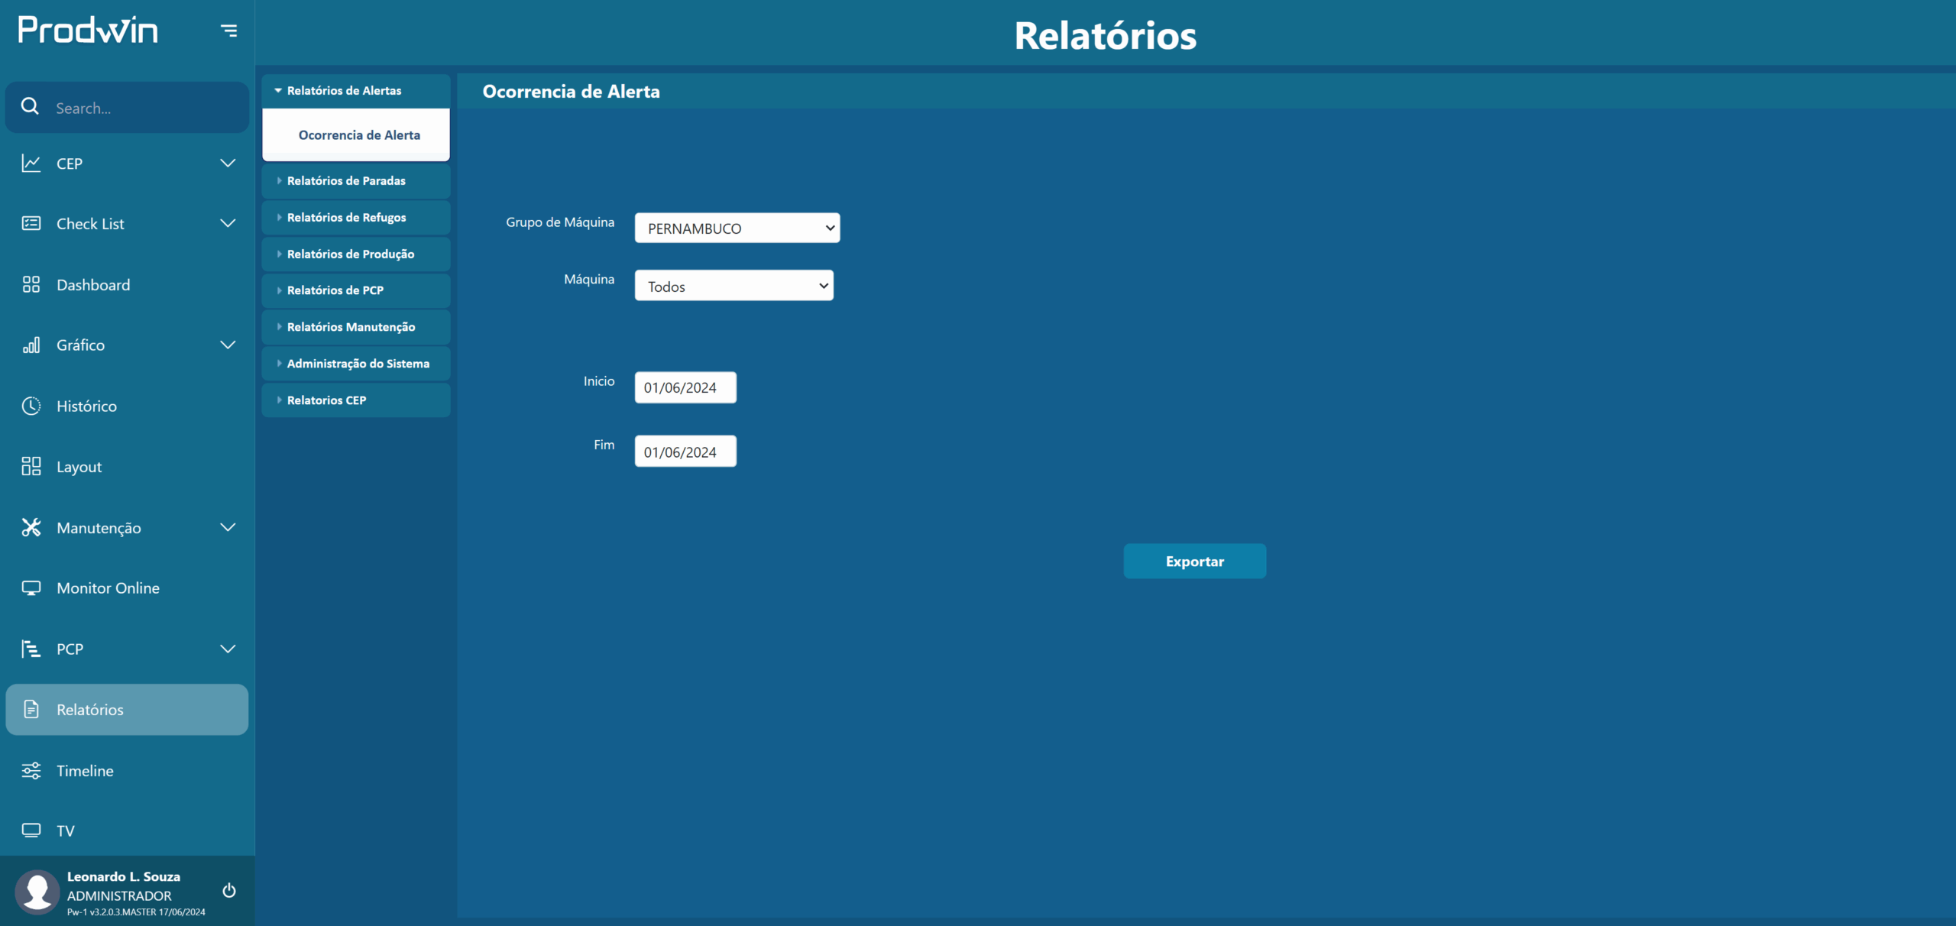Click the Dashboard grid icon
Image resolution: width=1956 pixels, height=926 pixels.
point(31,284)
